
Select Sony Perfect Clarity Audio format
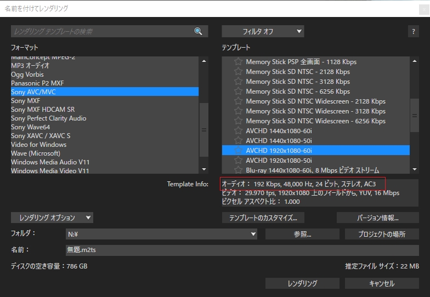click(x=104, y=118)
